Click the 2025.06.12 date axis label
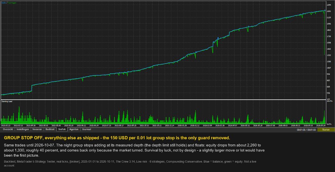Screen dimensions: 335x172 (82, 126)
